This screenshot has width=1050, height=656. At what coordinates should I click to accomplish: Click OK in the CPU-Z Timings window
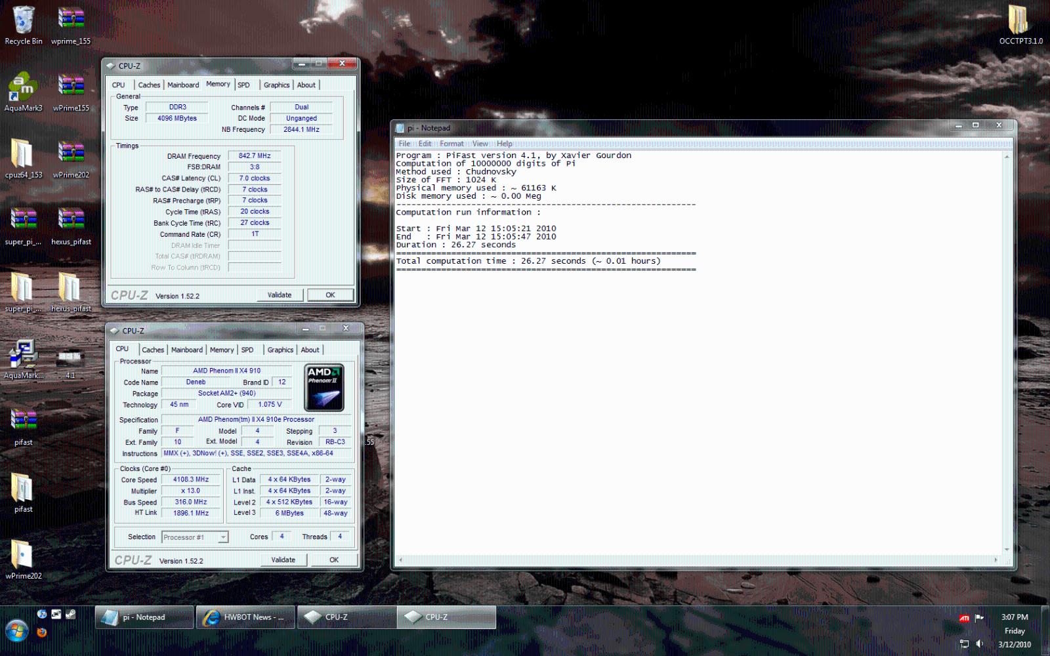pyautogui.click(x=330, y=295)
